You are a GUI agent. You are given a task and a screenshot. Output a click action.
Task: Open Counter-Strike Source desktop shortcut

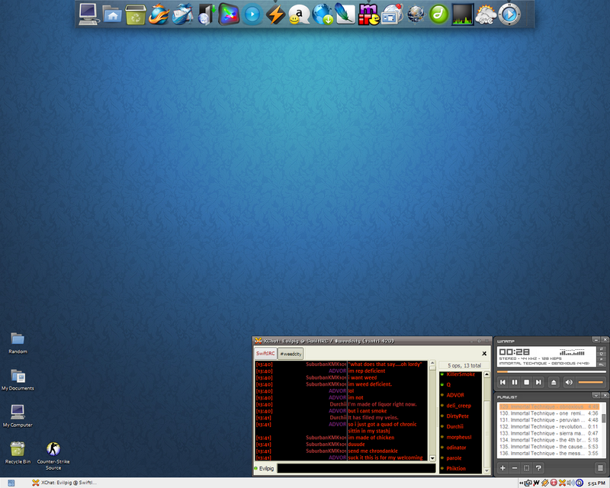(53, 449)
